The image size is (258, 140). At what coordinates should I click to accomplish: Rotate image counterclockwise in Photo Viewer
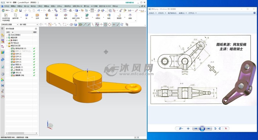[215, 128]
